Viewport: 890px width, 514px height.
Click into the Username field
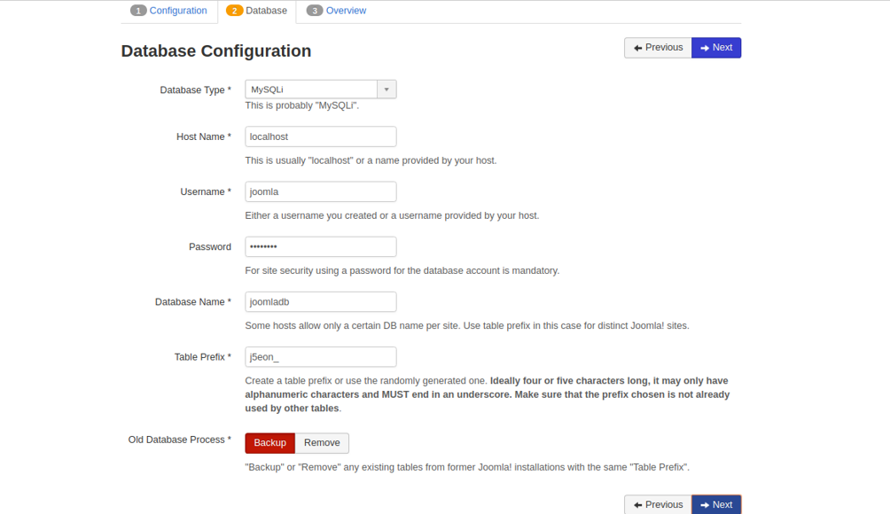coord(321,191)
